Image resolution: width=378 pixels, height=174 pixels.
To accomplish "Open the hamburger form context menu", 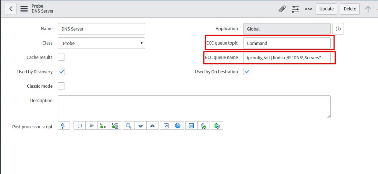I will [x=24, y=9].
